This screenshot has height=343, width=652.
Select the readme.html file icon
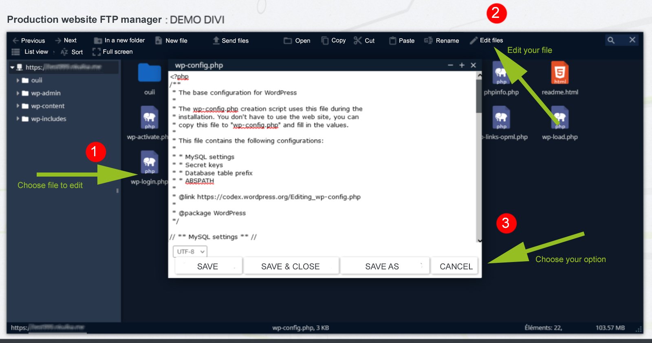559,73
